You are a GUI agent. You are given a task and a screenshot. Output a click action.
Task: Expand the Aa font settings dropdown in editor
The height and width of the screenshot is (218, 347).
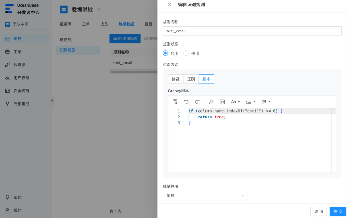[x=235, y=101]
